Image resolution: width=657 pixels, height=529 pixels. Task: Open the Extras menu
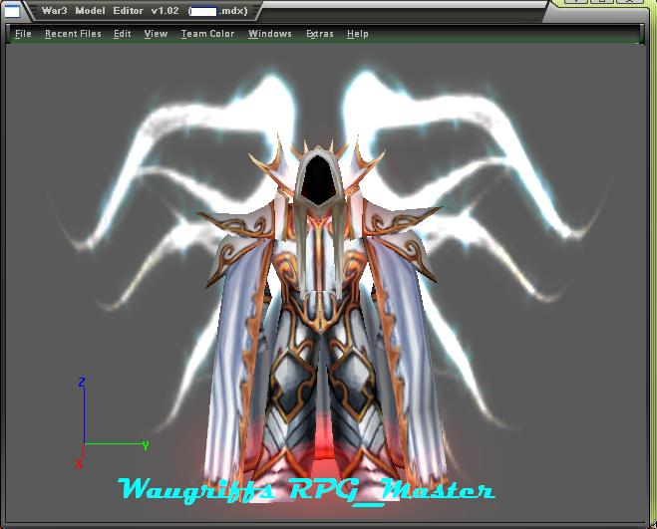pyautogui.click(x=320, y=34)
